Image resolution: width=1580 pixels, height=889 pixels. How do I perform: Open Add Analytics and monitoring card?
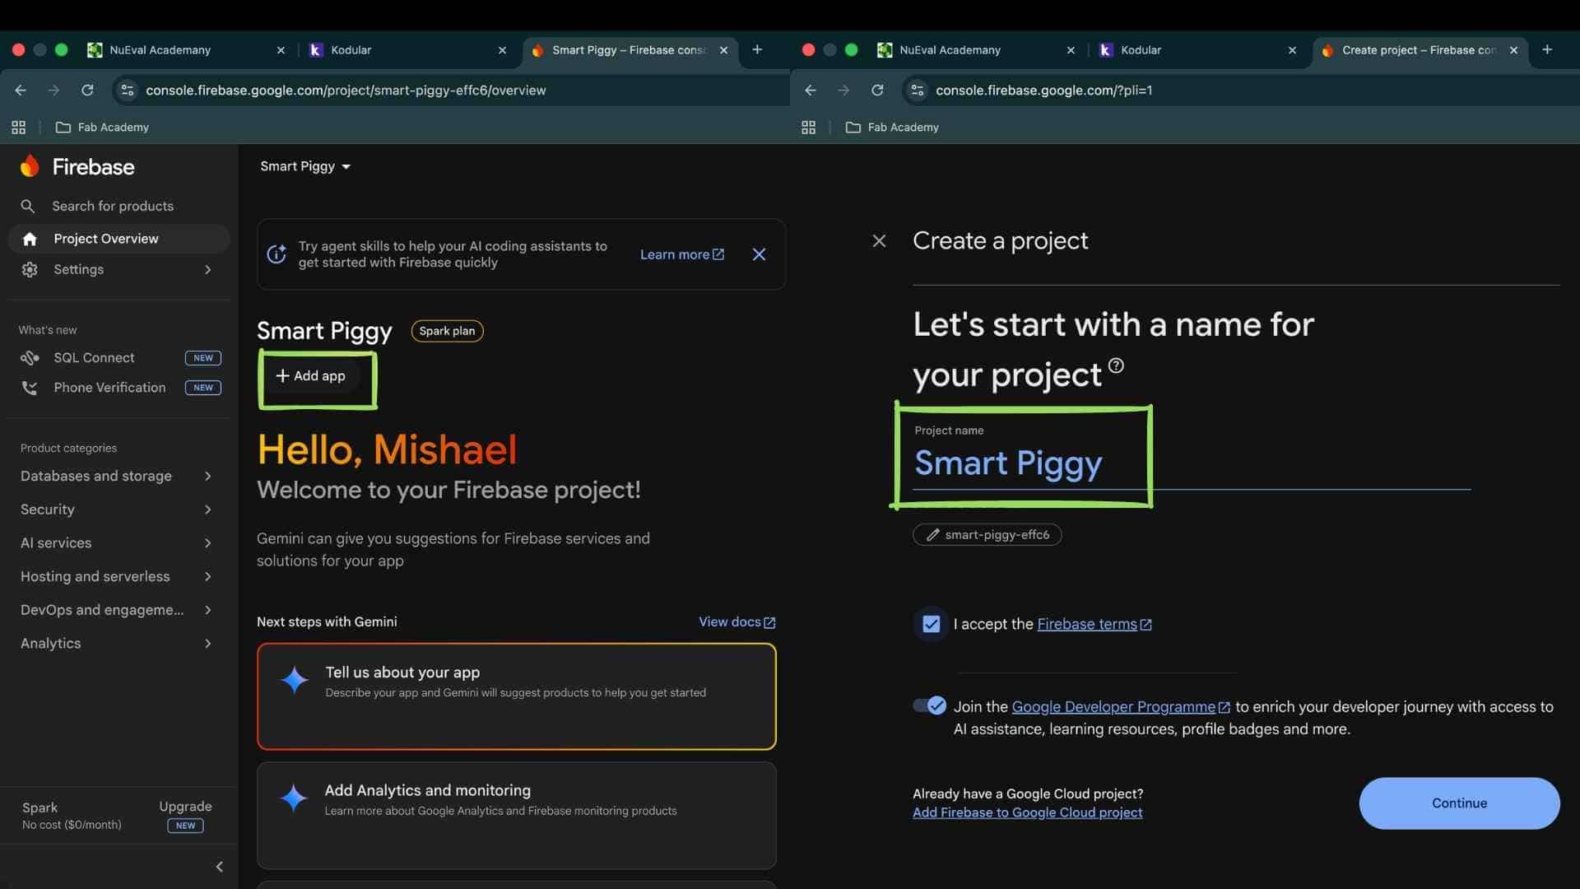point(516,815)
